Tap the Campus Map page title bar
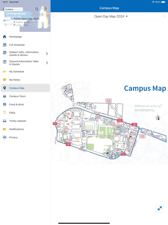Screen dimensions: 168x225 point(109,8)
